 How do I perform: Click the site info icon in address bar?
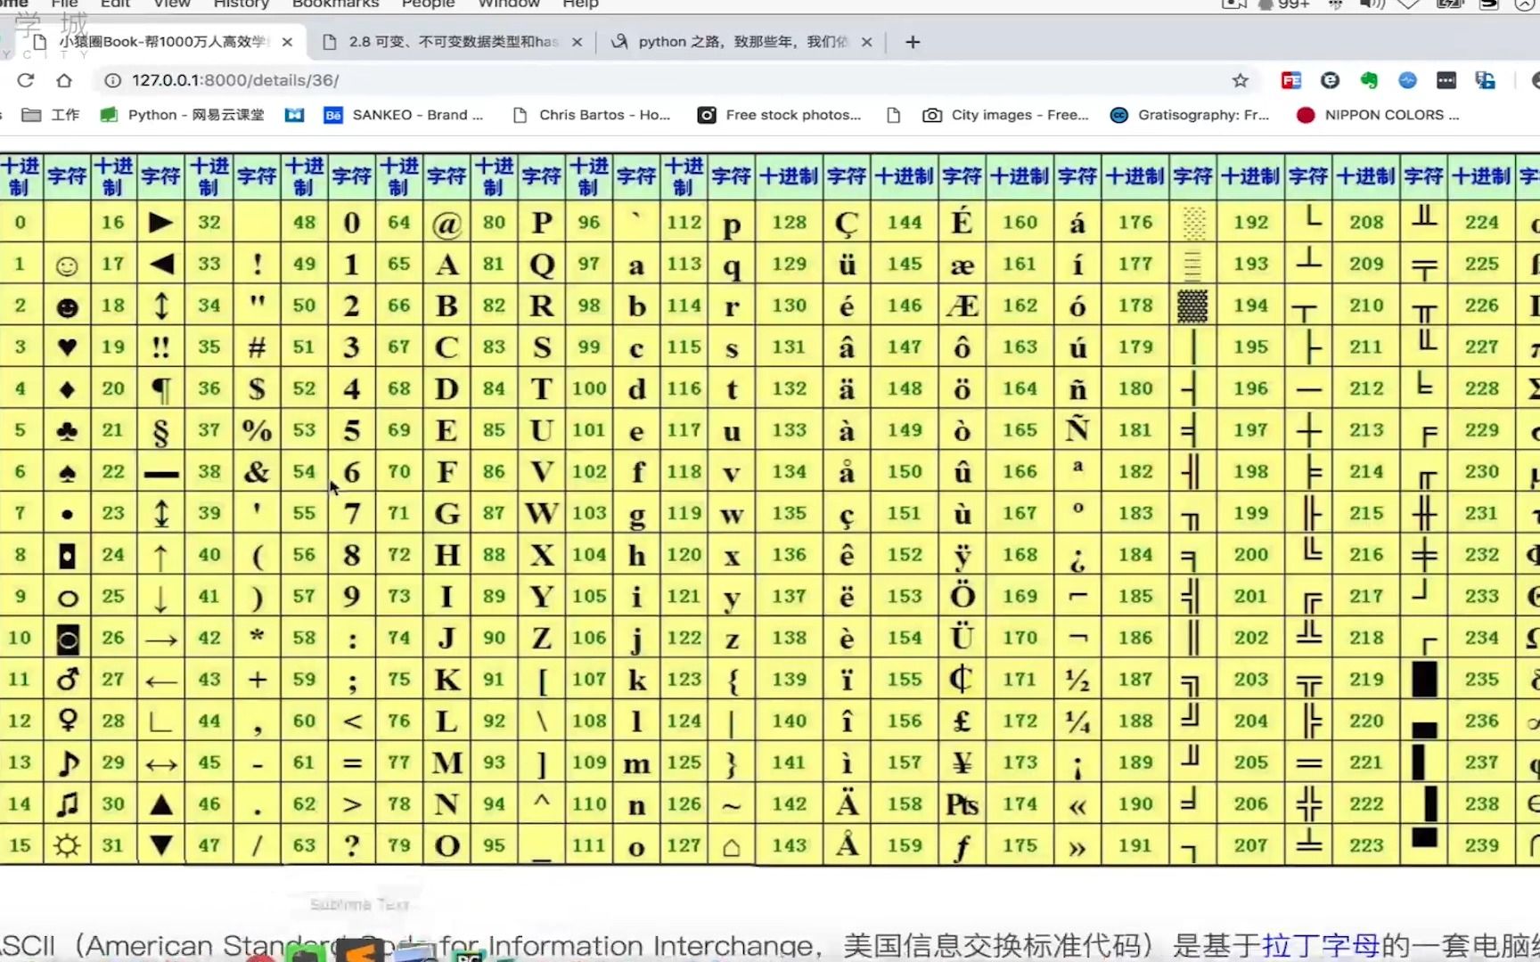pos(111,80)
